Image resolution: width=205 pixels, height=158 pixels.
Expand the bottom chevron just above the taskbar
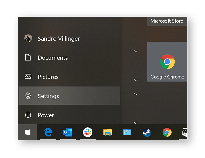[x=136, y=123]
